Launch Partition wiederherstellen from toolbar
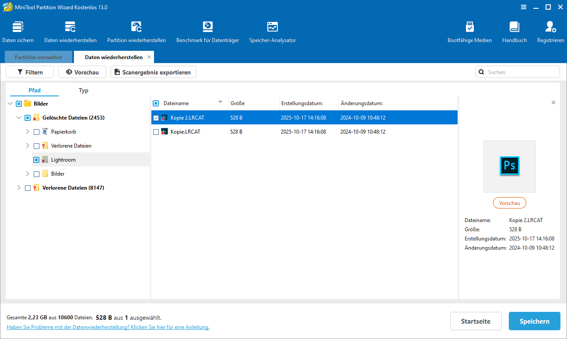This screenshot has width=567, height=339. click(136, 32)
